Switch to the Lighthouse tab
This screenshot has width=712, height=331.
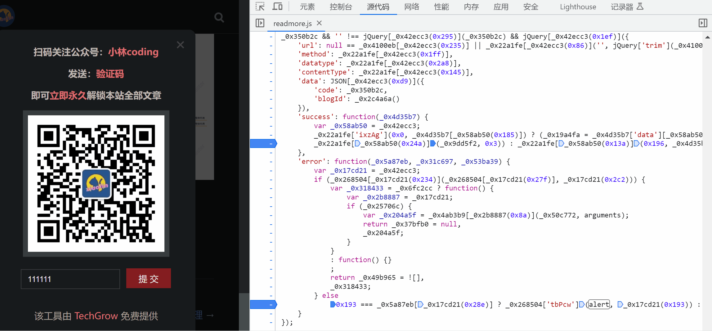pos(578,7)
